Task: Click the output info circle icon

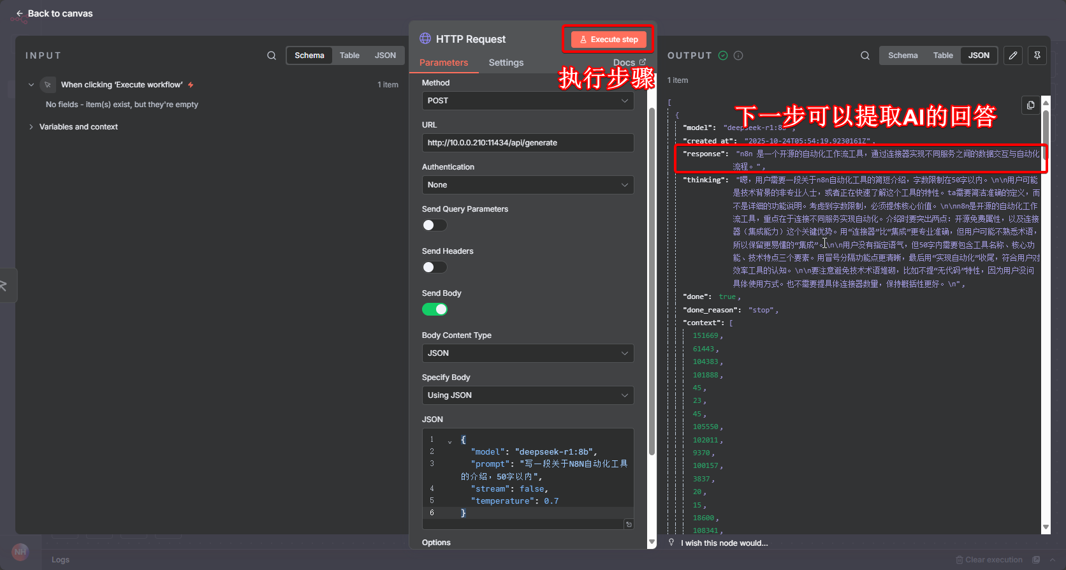Action: [738, 55]
